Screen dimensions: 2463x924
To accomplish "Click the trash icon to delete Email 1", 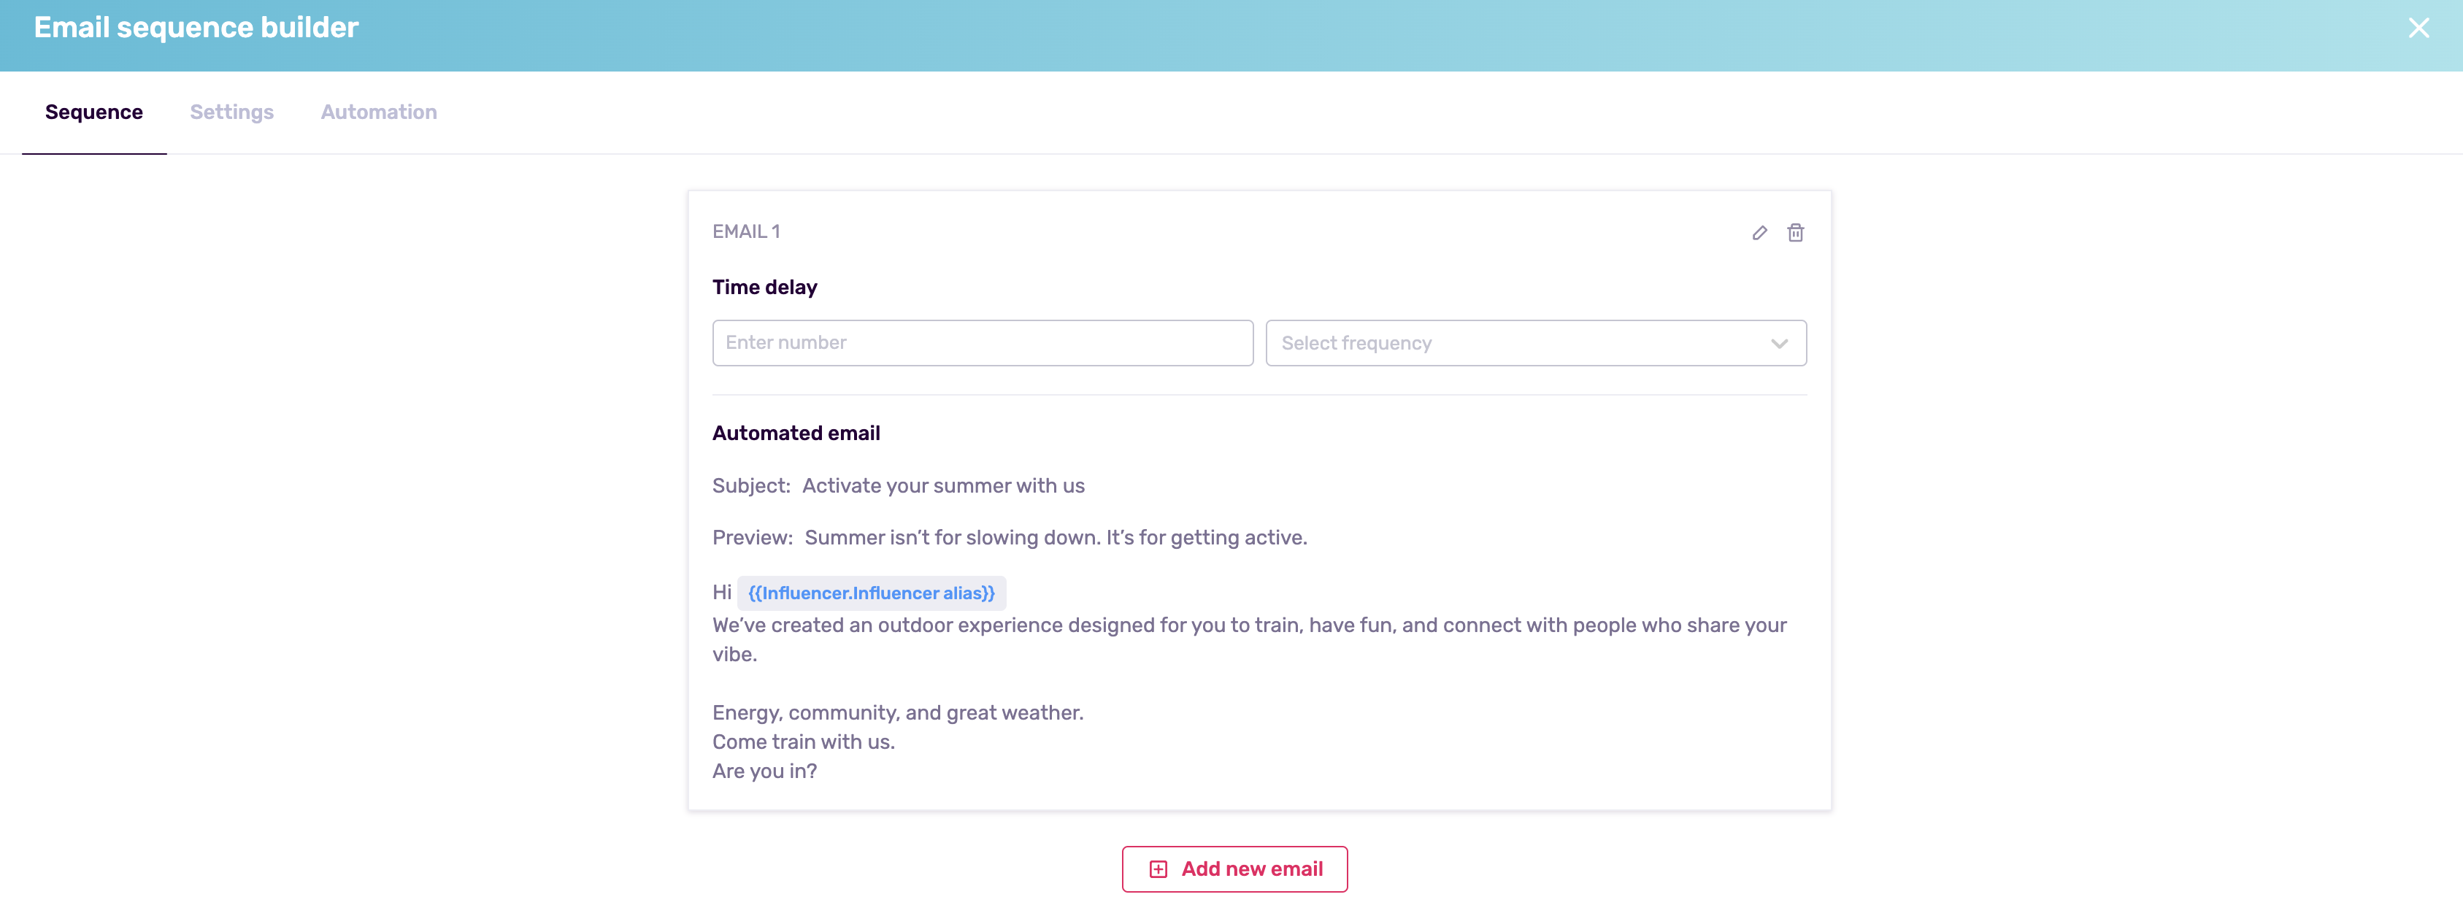I will point(1796,232).
